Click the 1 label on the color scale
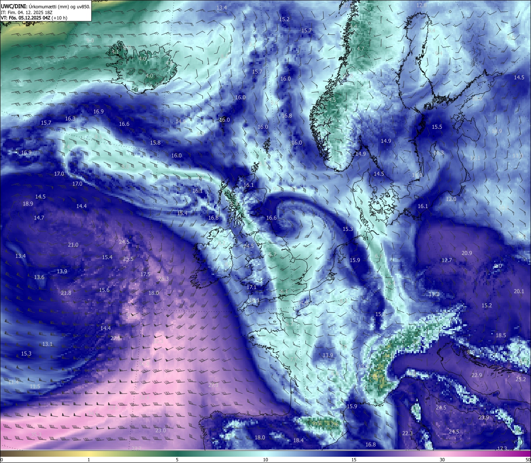531x463 pixels. point(89,460)
